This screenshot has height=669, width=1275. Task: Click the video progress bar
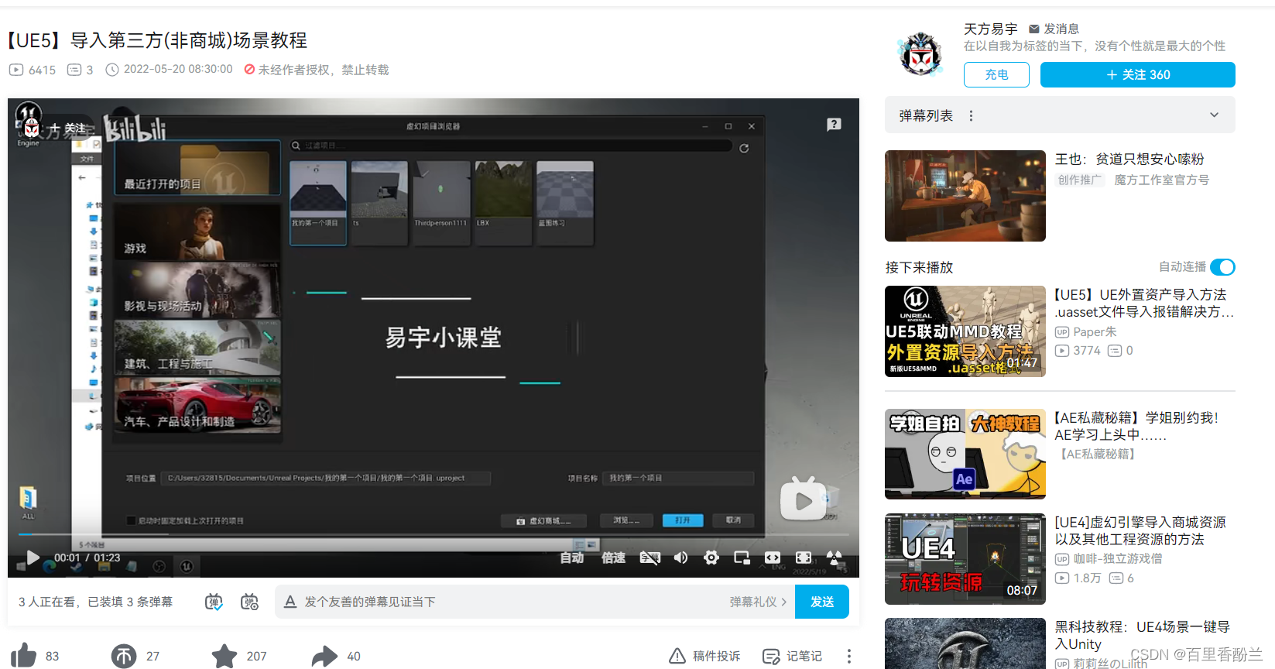click(x=434, y=534)
